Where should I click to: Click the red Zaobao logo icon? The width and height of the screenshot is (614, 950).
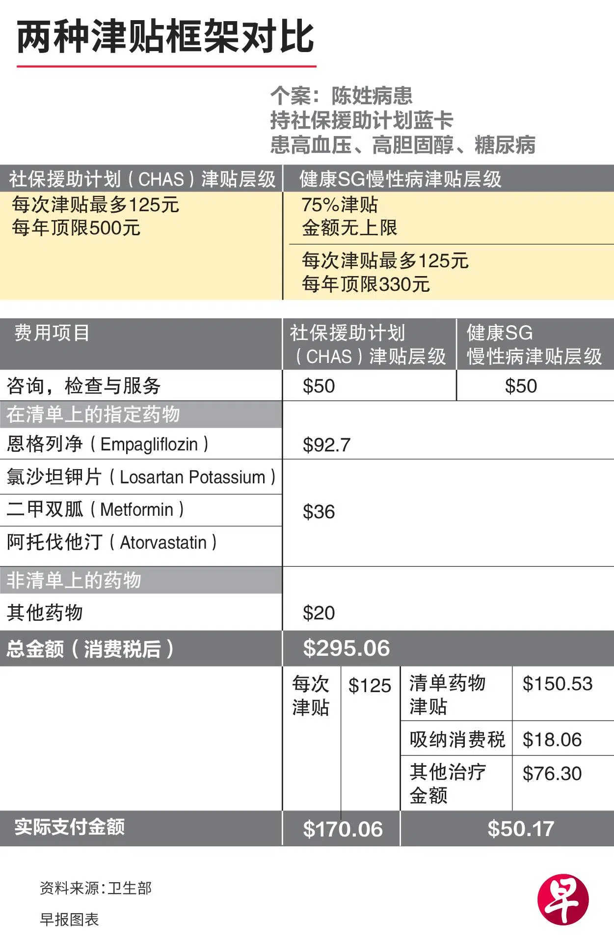pos(562,900)
